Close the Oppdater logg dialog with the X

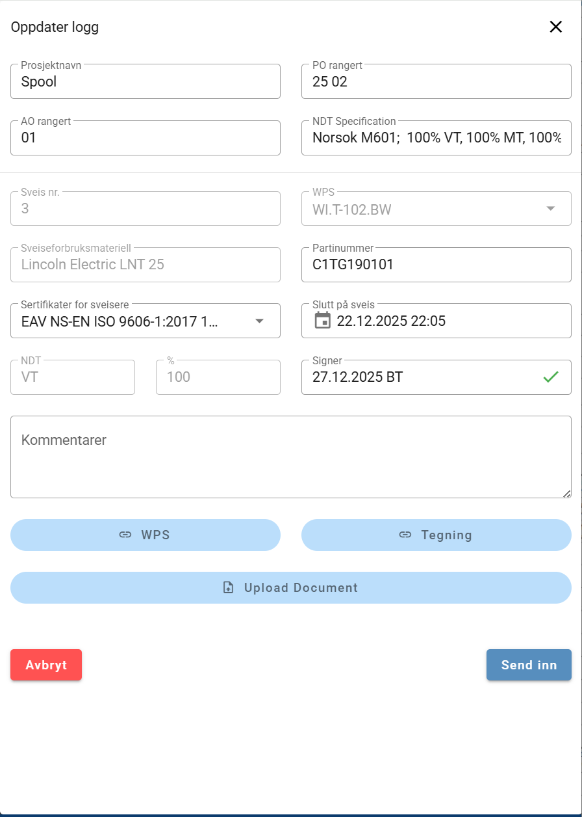tap(556, 27)
